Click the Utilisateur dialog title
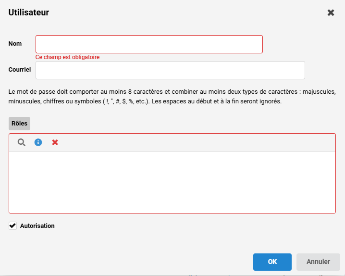 click(29, 13)
